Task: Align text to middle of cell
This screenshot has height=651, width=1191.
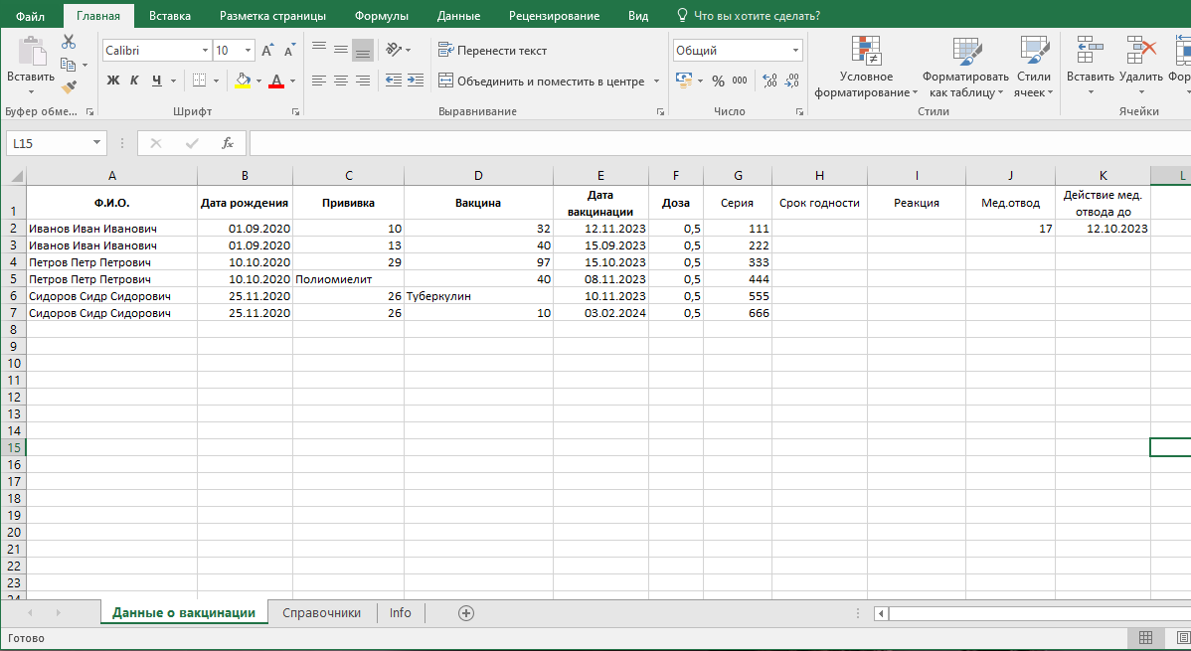Action: pyautogui.click(x=341, y=50)
